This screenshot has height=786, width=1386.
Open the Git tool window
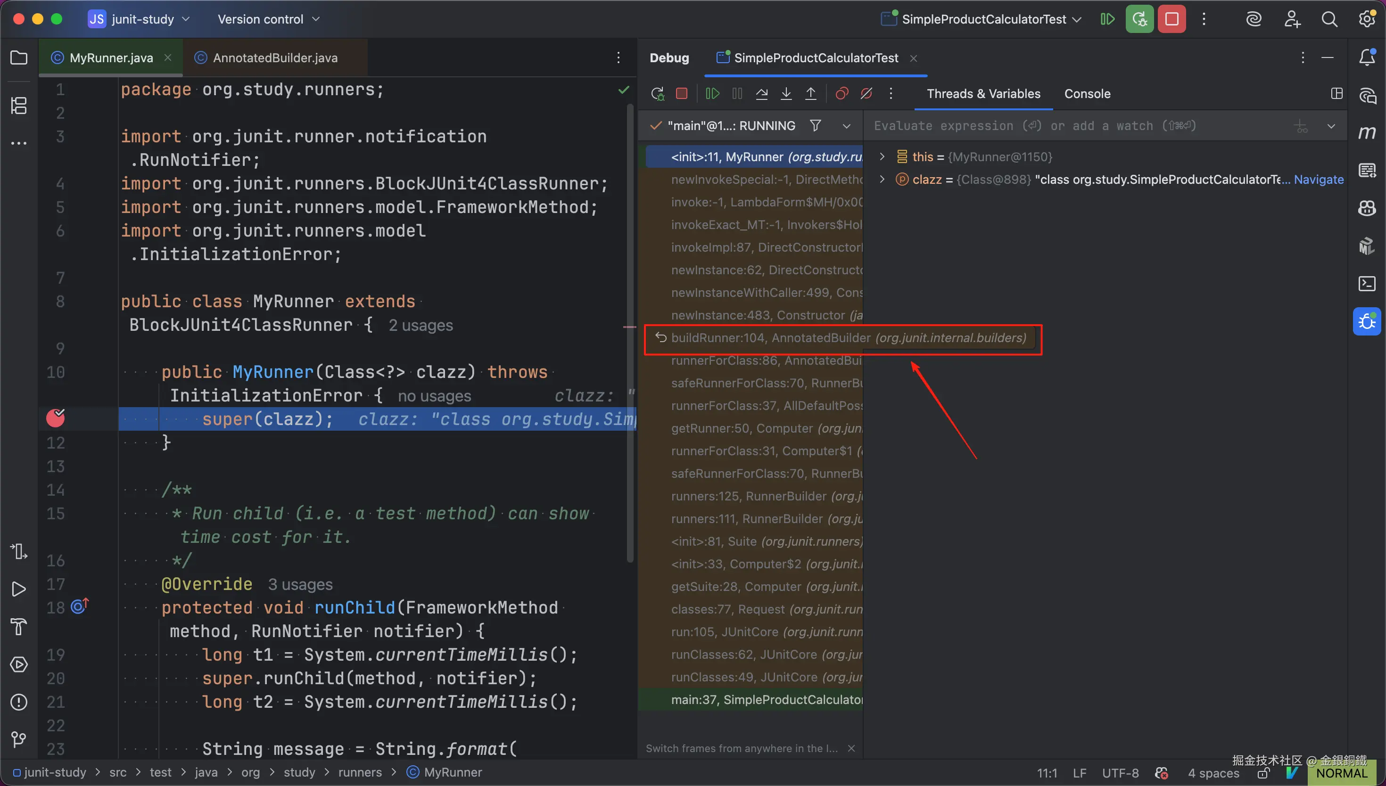(19, 739)
